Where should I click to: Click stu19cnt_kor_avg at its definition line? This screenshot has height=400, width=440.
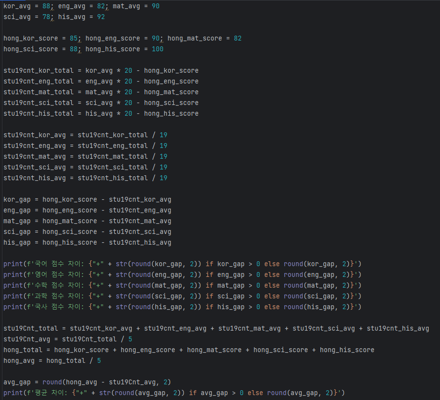coord(35,135)
